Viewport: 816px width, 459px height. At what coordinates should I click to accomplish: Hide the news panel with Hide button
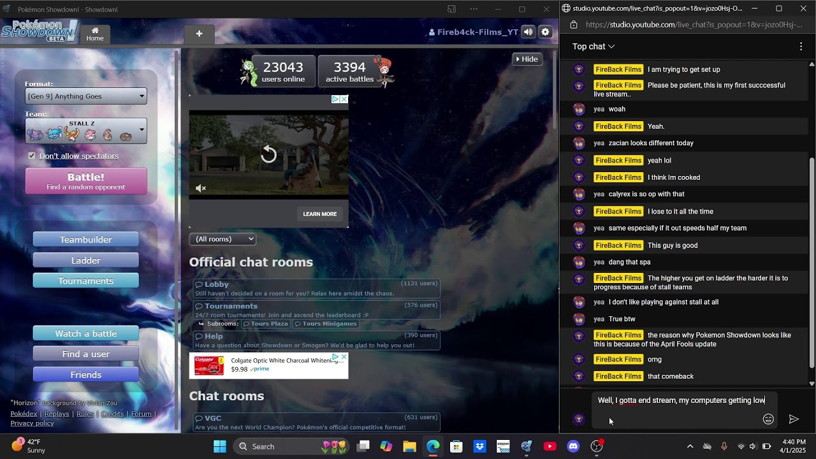(x=527, y=59)
